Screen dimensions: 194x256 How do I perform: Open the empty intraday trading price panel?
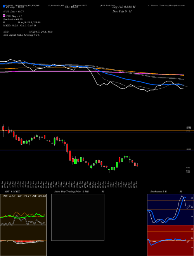coord(78,217)
